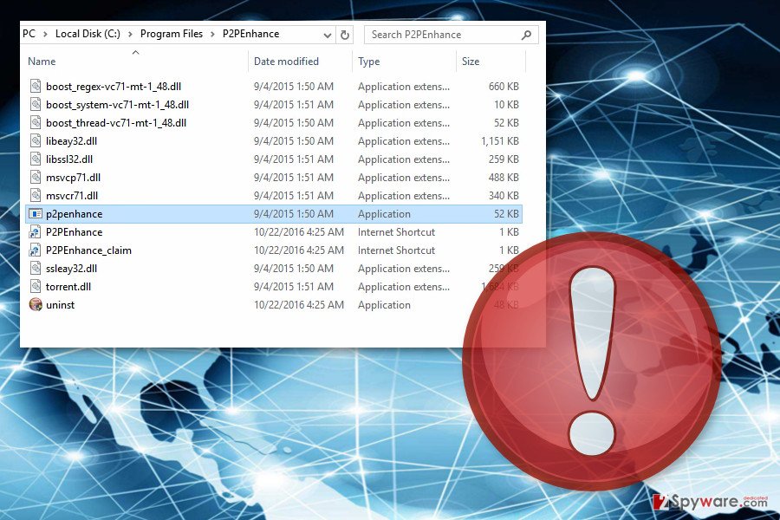Open the p2penhance application icon
The width and height of the screenshot is (780, 520).
(36, 213)
